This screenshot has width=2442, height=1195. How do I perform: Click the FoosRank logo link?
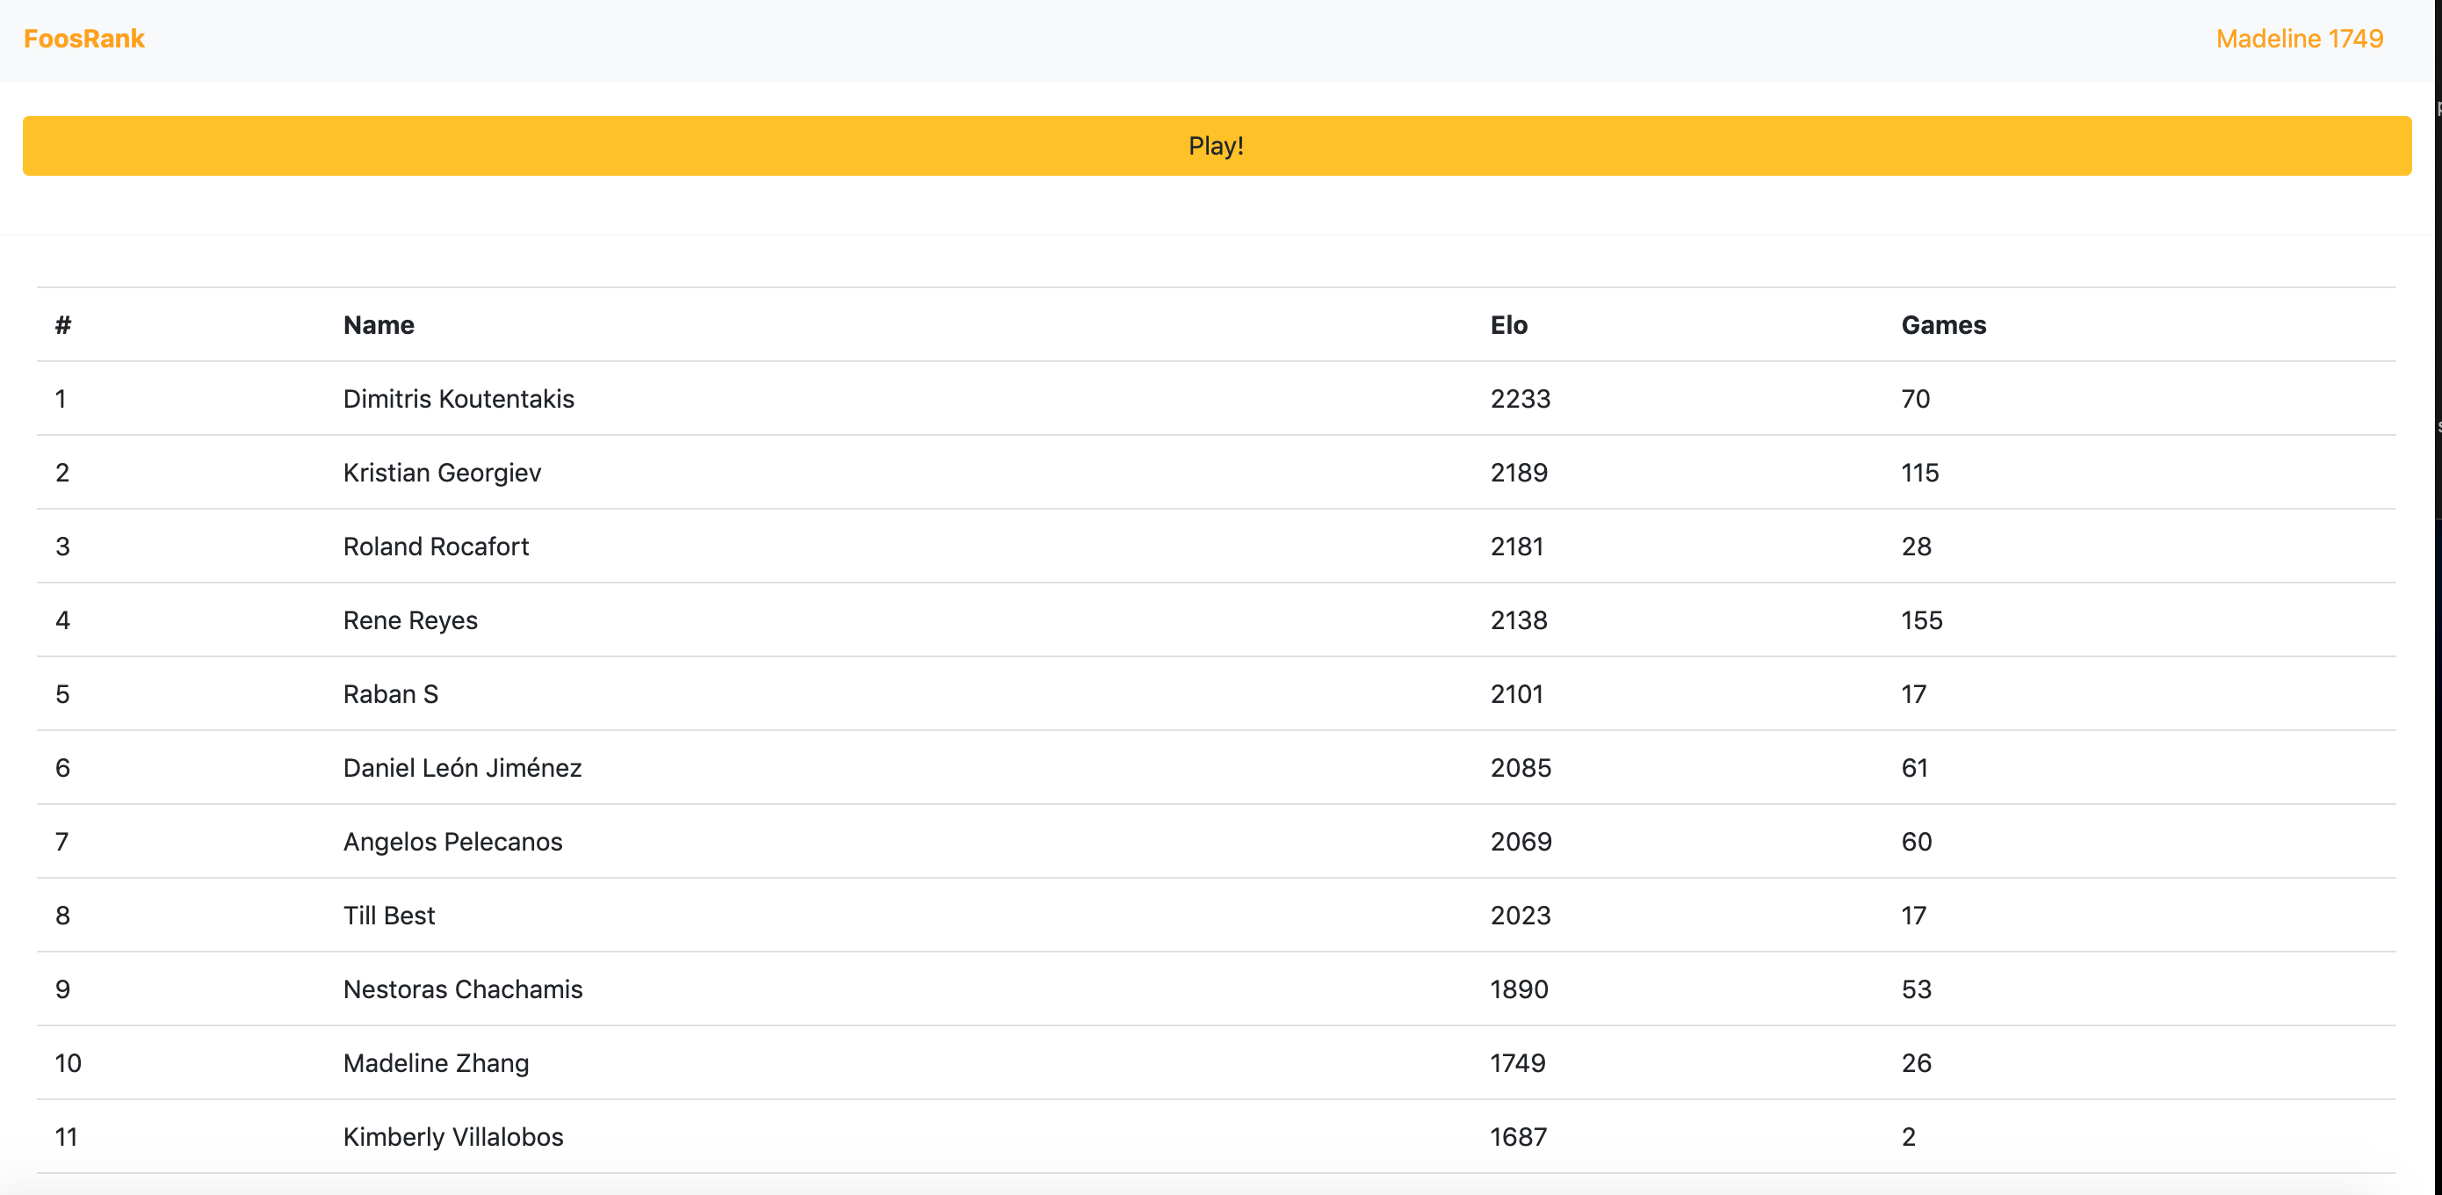pyautogui.click(x=83, y=39)
